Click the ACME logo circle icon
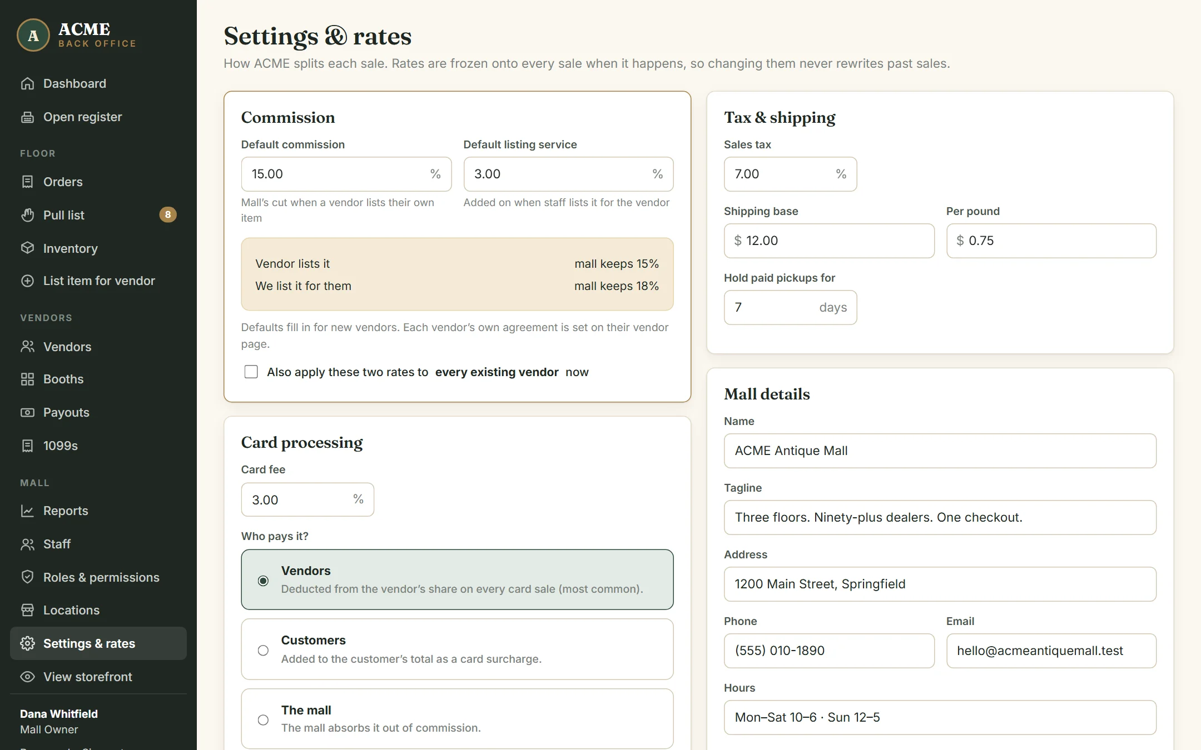 [33, 35]
